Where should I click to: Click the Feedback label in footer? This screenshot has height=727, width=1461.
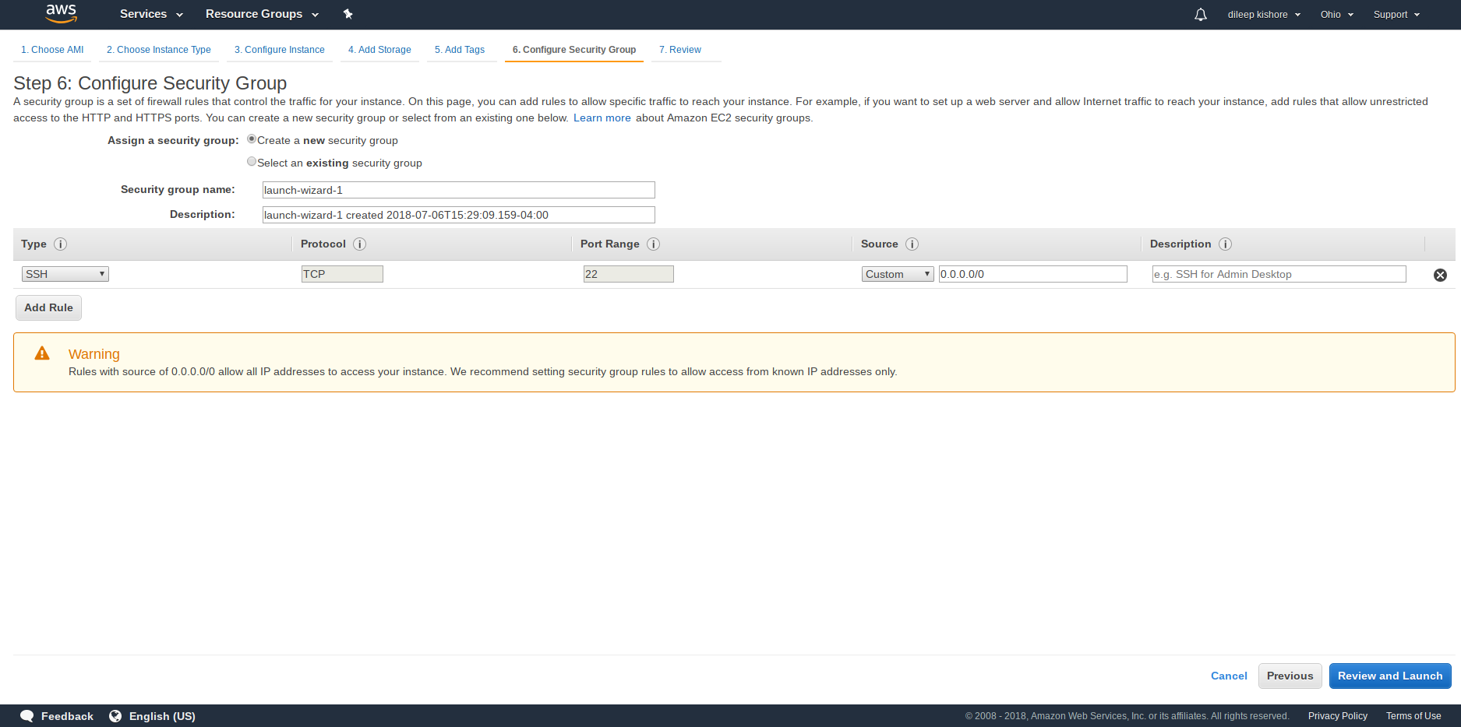coord(67,716)
